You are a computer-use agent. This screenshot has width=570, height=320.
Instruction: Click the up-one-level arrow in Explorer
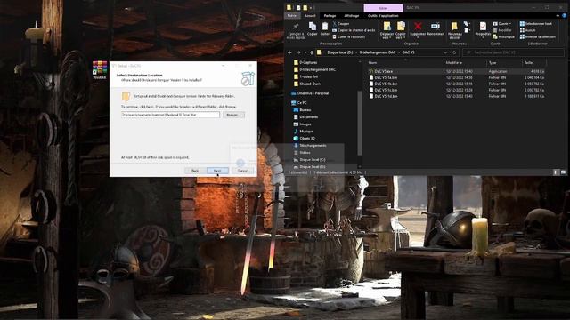[312, 52]
